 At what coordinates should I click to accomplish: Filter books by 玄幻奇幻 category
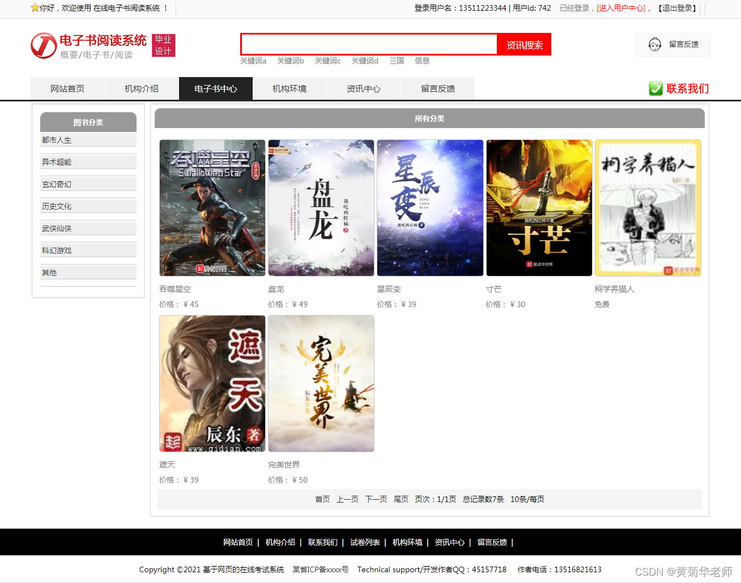click(x=88, y=184)
